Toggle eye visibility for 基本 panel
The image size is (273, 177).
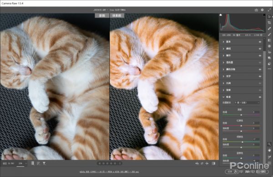pos(260,42)
